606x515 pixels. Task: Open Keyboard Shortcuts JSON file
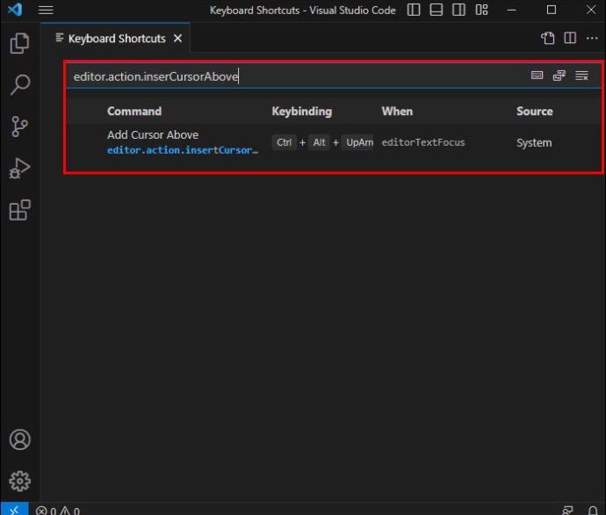click(x=547, y=38)
